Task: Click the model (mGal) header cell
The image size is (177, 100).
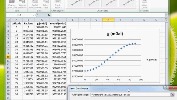Action: point(58,23)
